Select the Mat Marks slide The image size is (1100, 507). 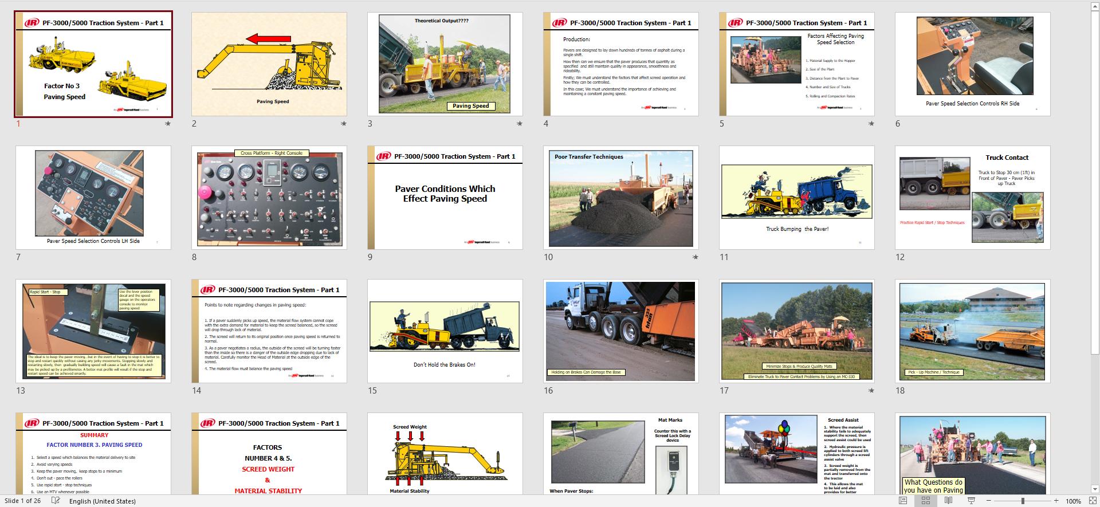(621, 454)
